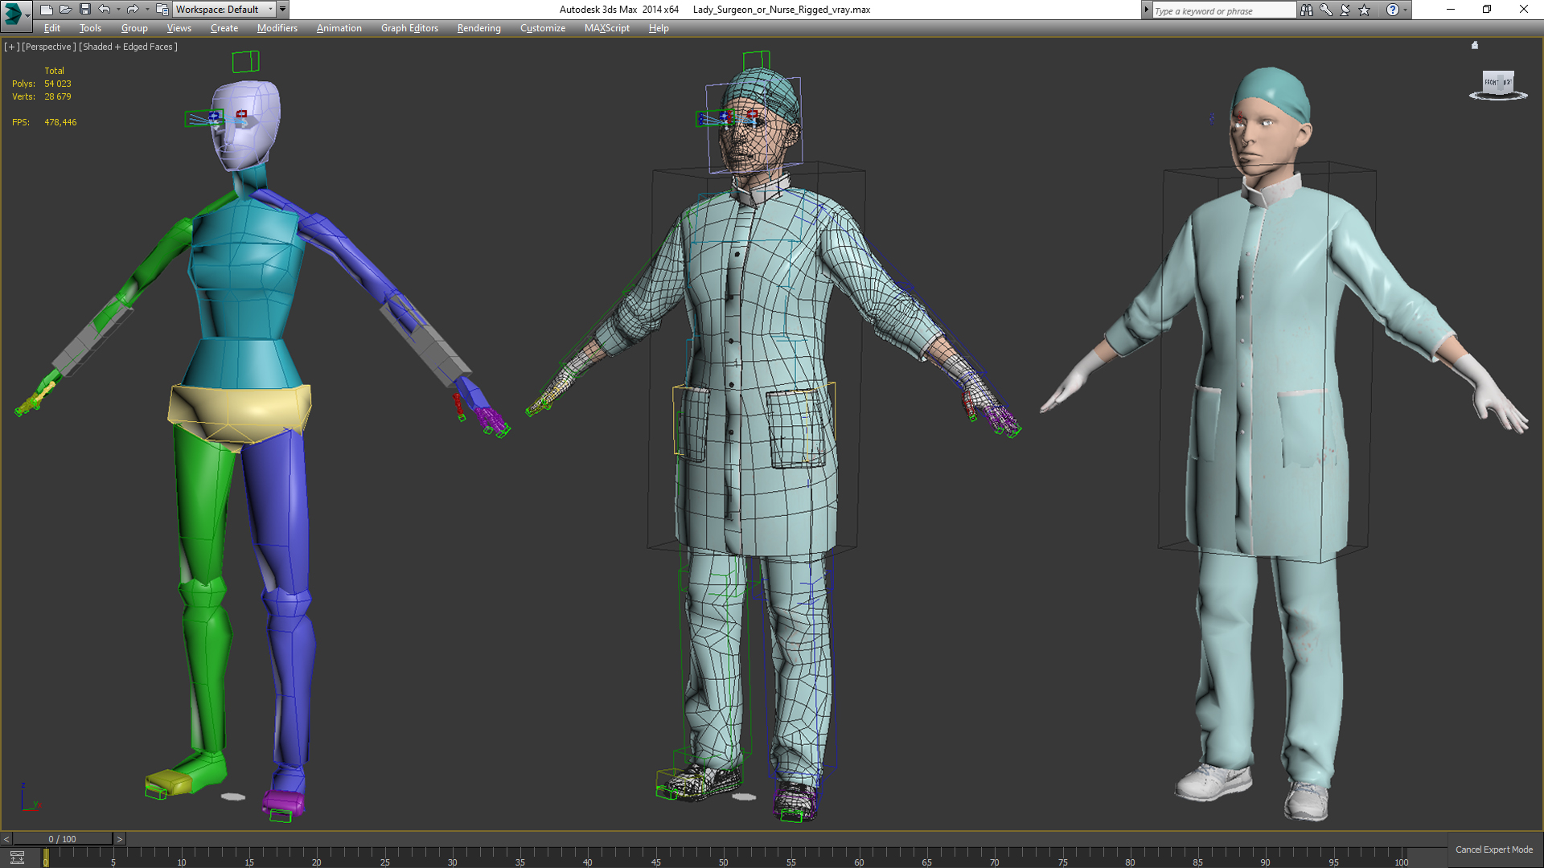Expand the Help icon dropdown arrow
1544x868 pixels.
tap(1405, 10)
